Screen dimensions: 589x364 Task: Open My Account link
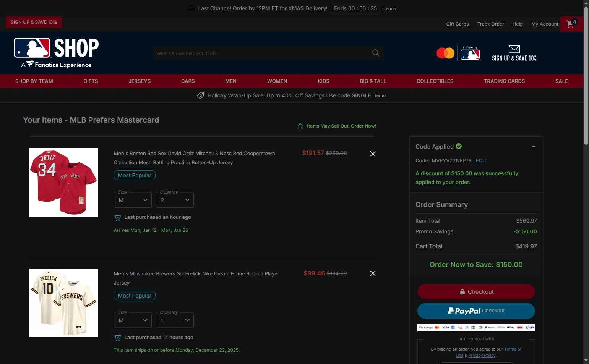coord(545,24)
